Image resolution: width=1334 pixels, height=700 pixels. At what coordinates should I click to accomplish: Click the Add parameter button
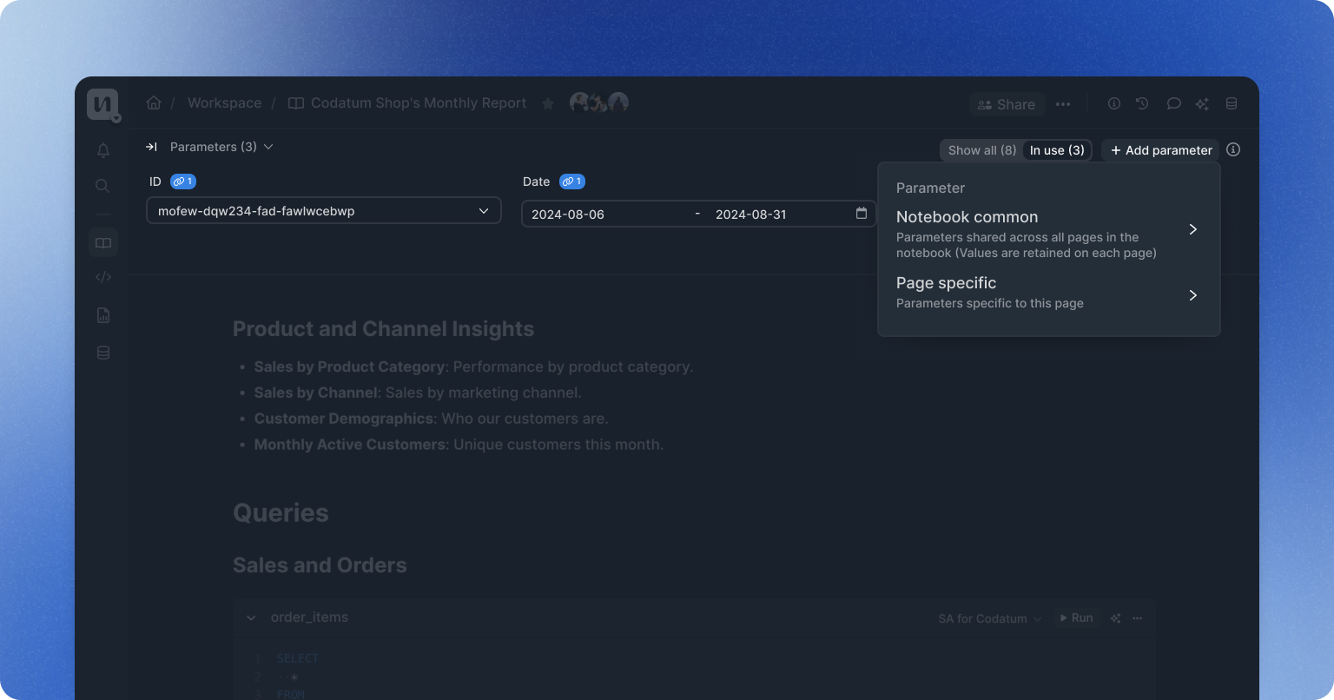[1160, 150]
